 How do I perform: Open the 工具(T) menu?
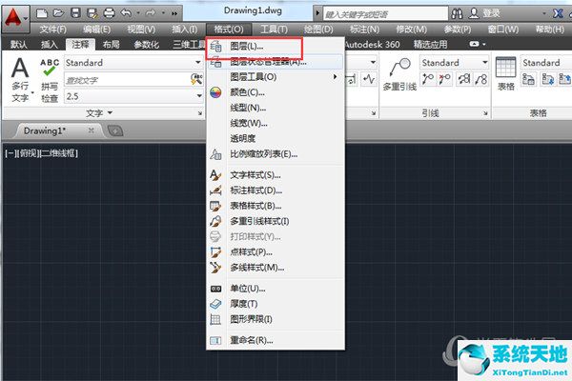274,30
